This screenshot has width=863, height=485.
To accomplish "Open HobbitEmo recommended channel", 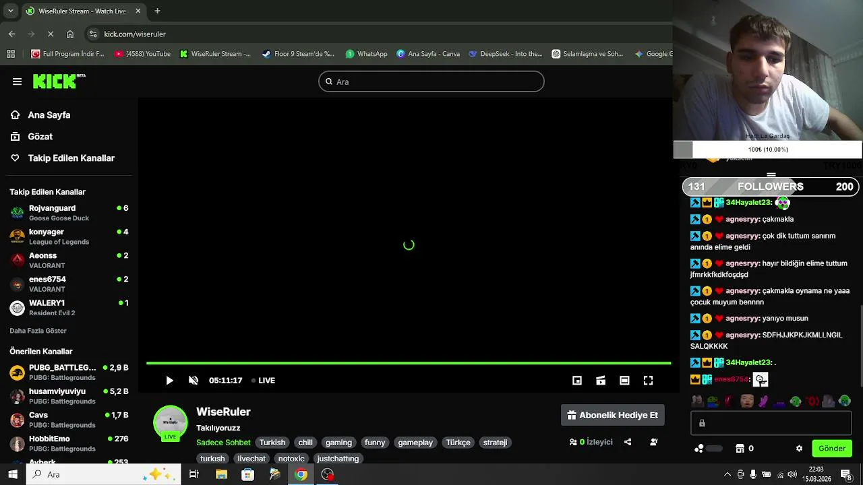I will click(69, 443).
